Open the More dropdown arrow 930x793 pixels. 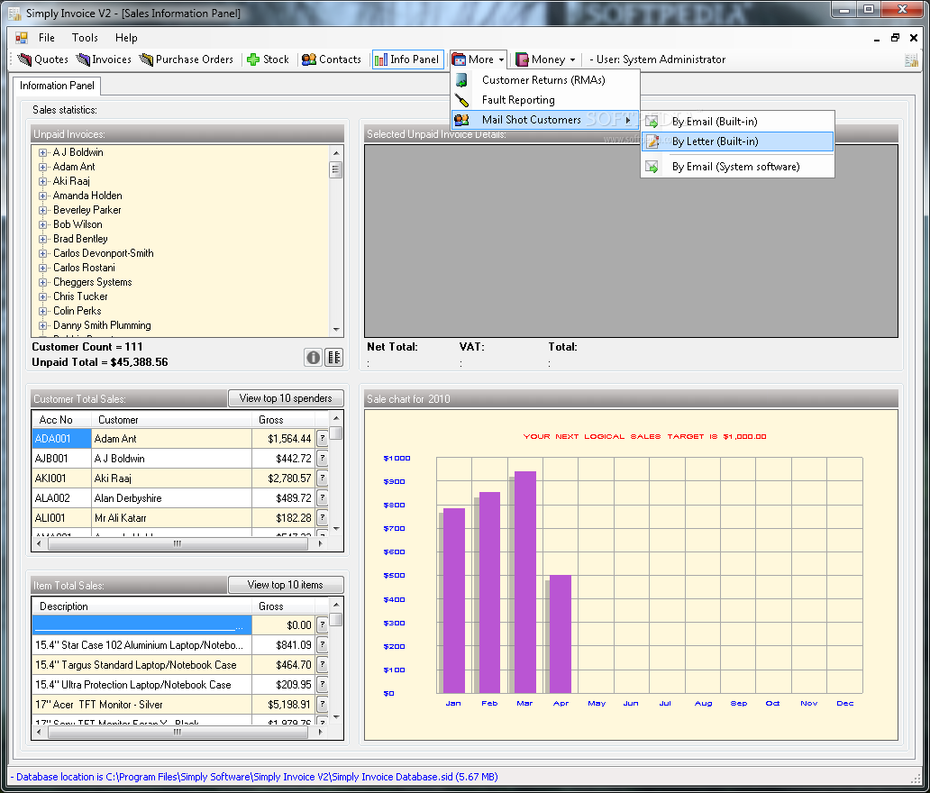tap(501, 59)
